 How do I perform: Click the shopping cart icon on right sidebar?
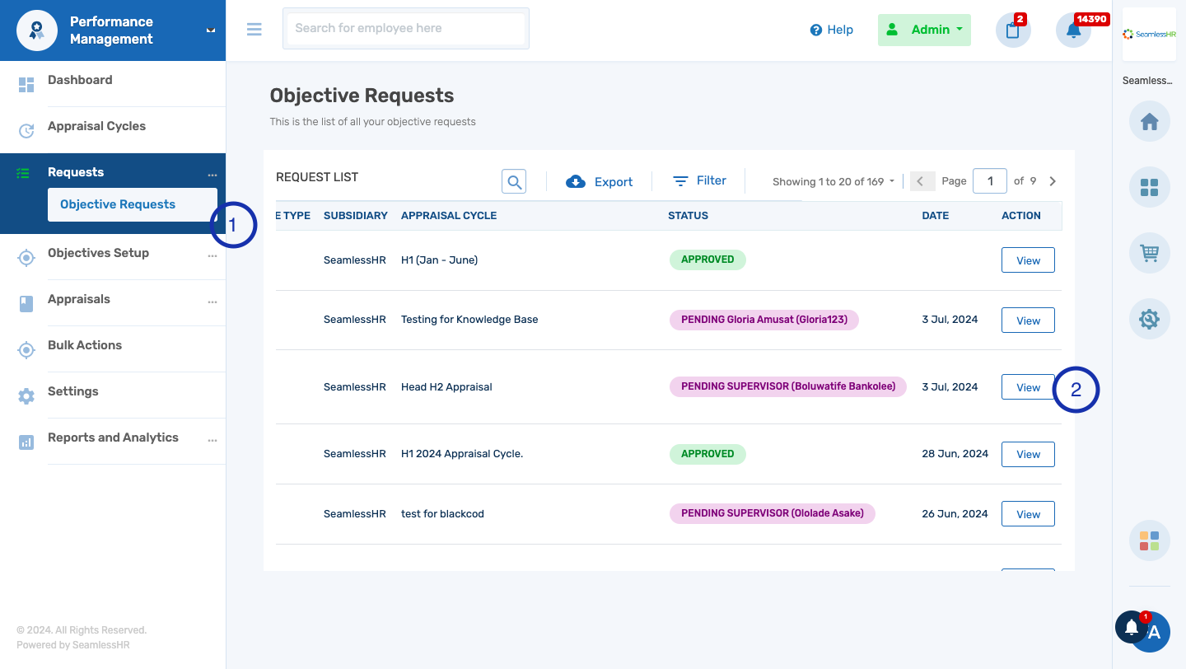tap(1149, 253)
